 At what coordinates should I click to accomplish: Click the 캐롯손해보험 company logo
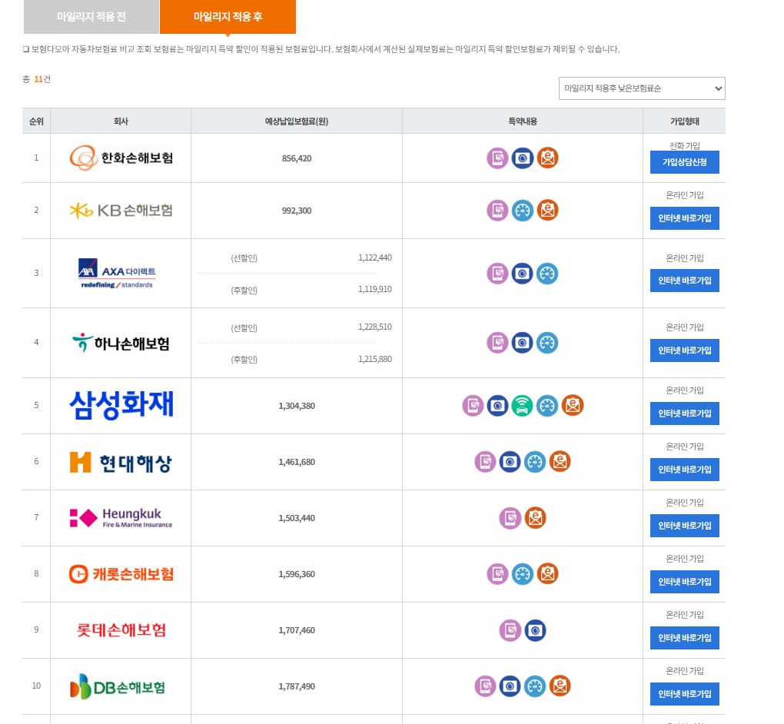[121, 574]
